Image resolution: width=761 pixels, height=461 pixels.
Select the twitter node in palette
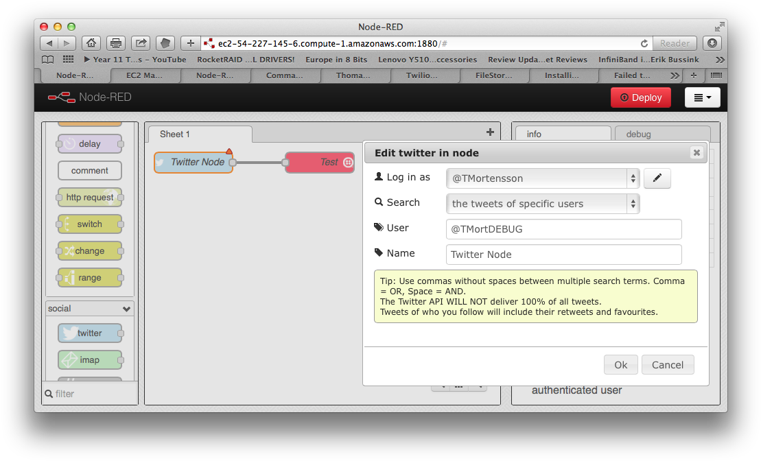tap(90, 333)
